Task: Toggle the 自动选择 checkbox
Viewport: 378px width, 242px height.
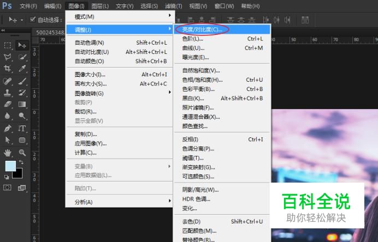Action: click(33, 20)
